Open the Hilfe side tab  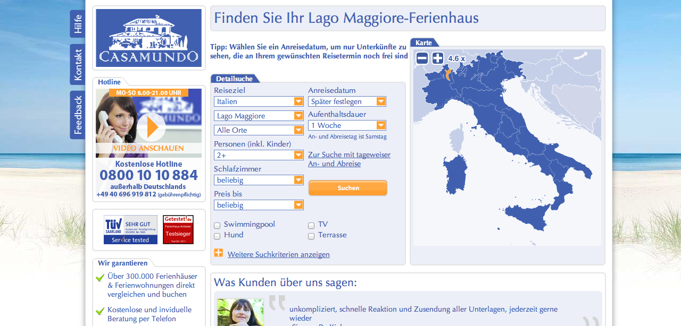point(78,24)
